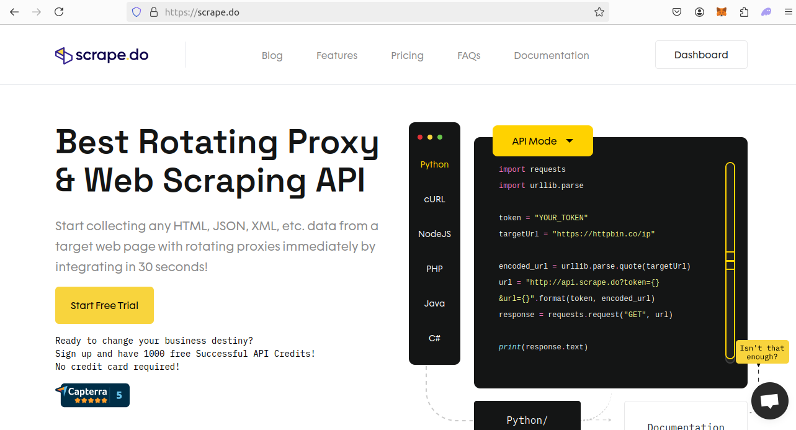Click the yellow code panel scrollbar handle
This screenshot has width=796, height=430.
tap(730, 261)
